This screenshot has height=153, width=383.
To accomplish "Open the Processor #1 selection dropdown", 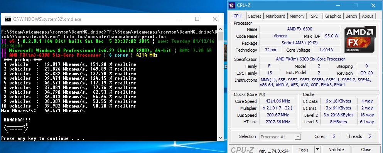I will pos(280,137).
